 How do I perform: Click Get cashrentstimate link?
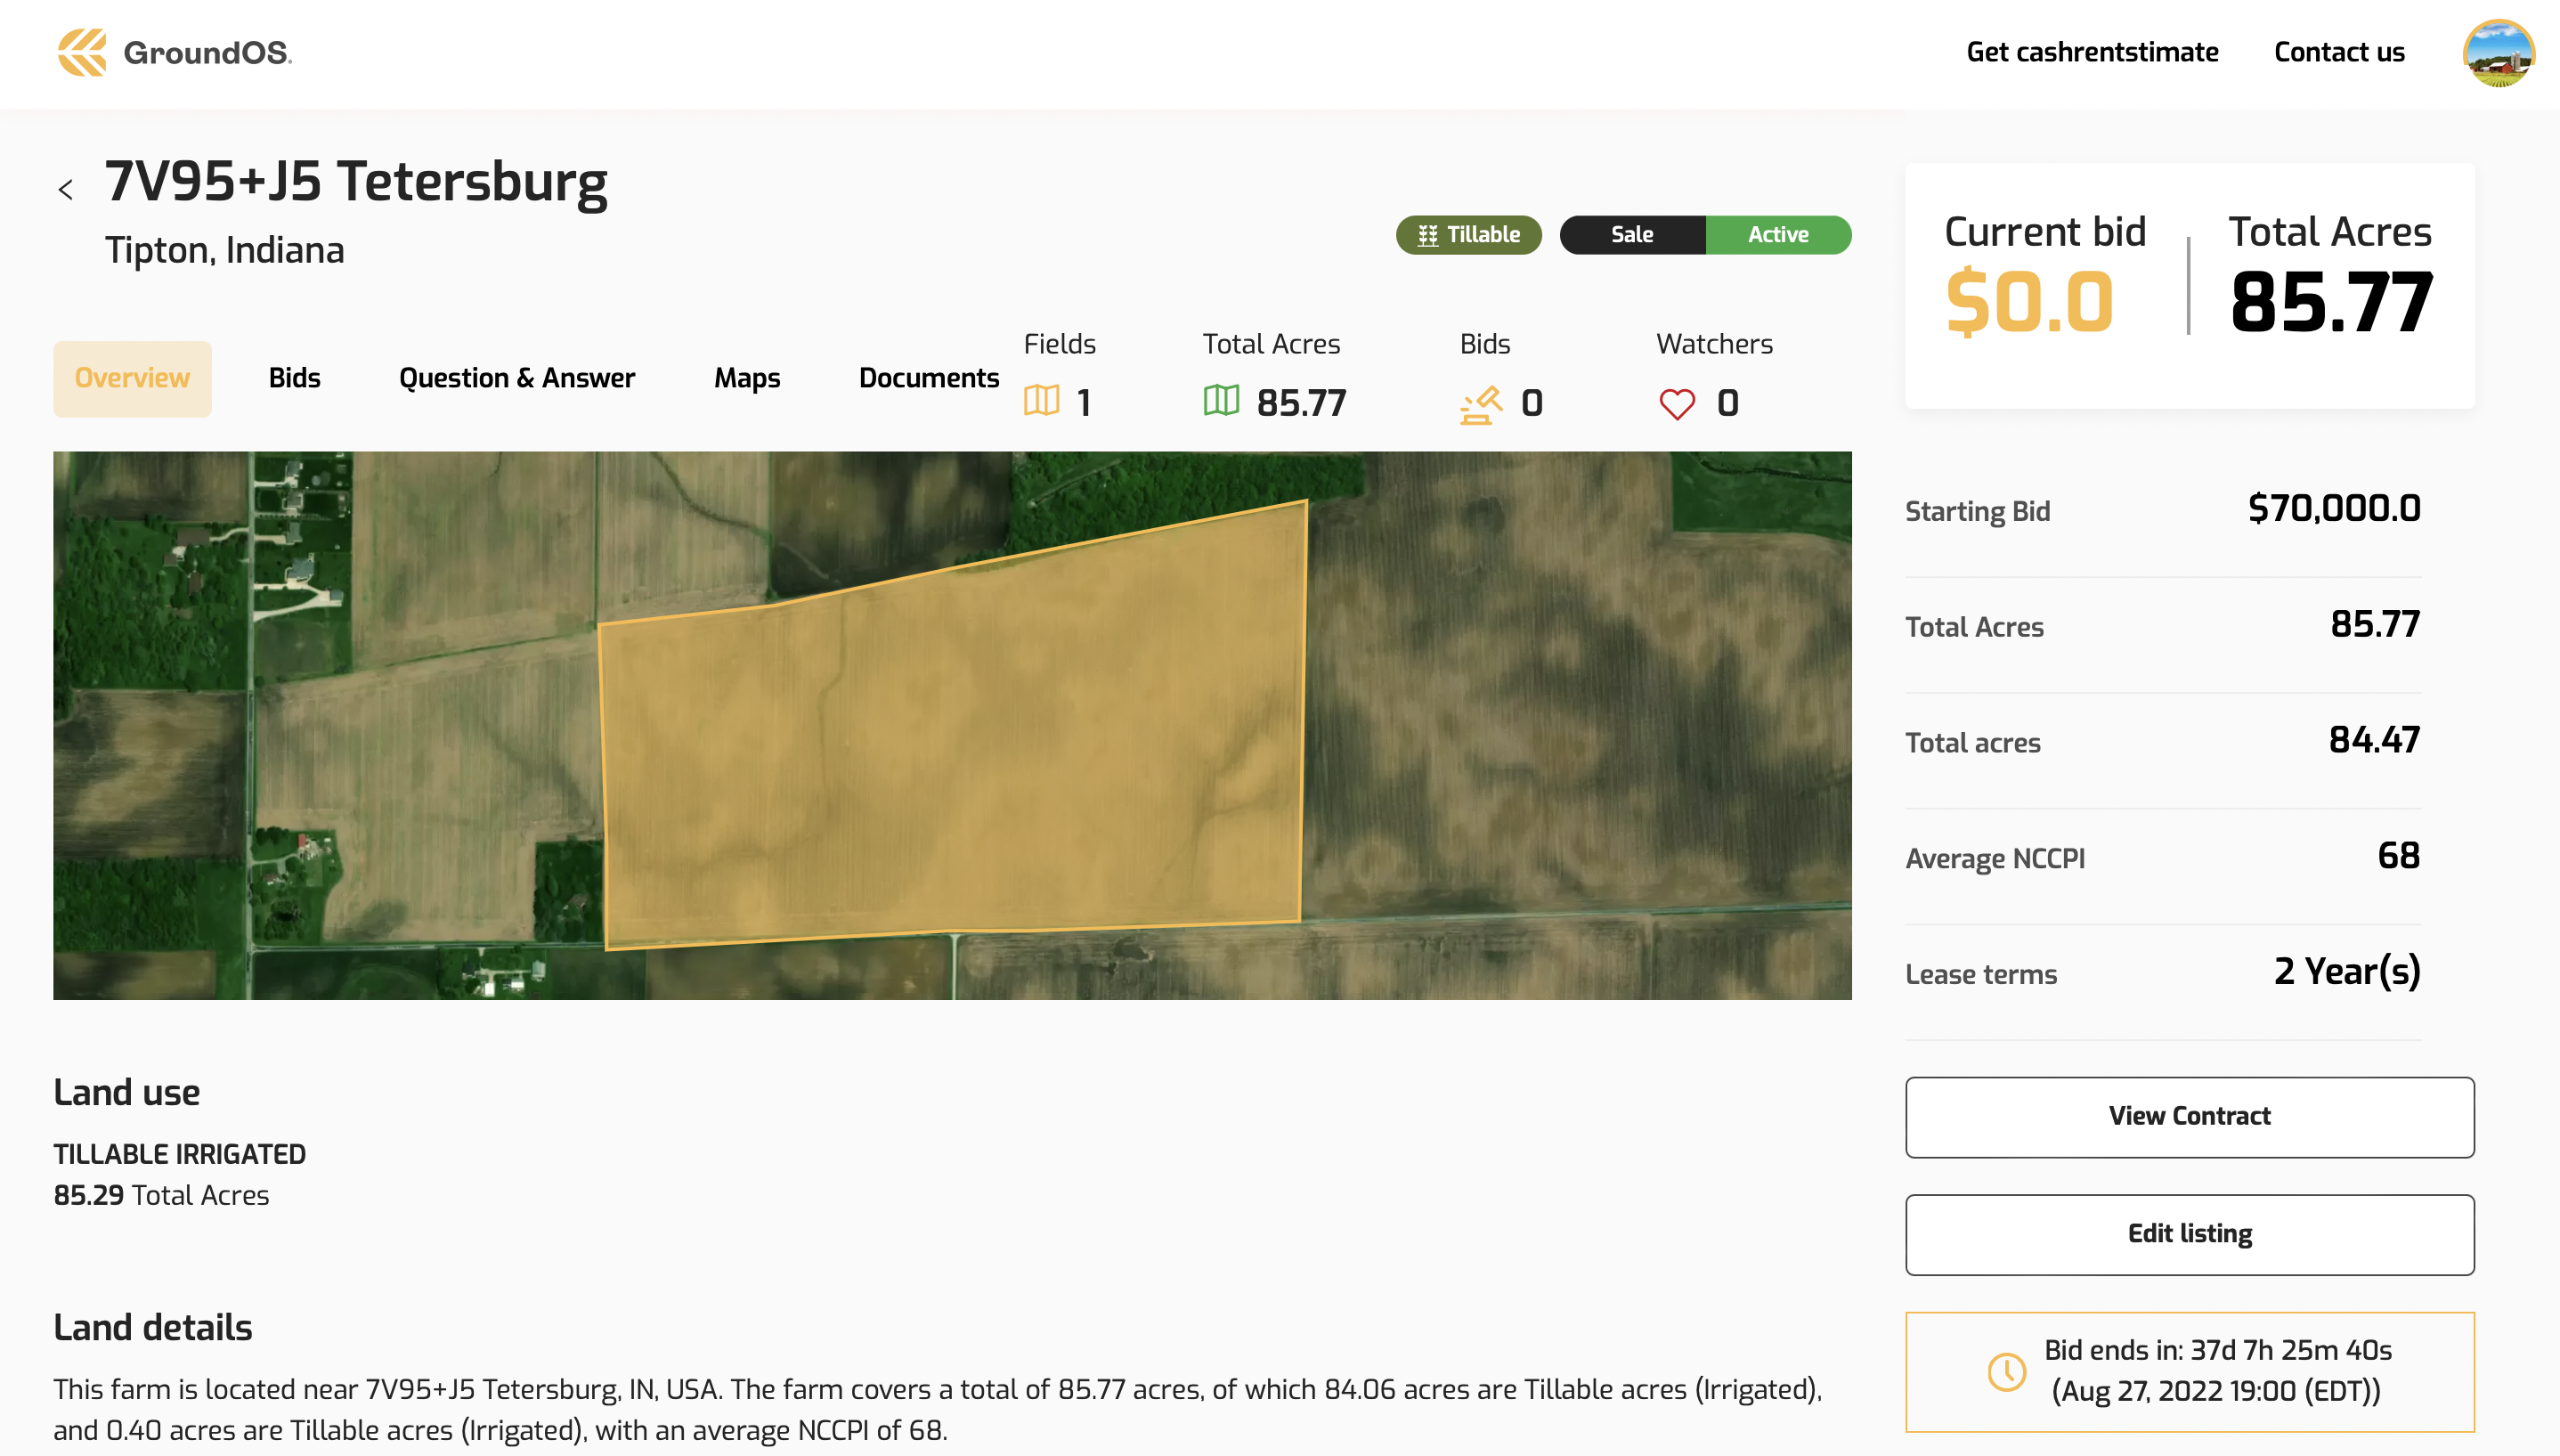pos(2091,52)
